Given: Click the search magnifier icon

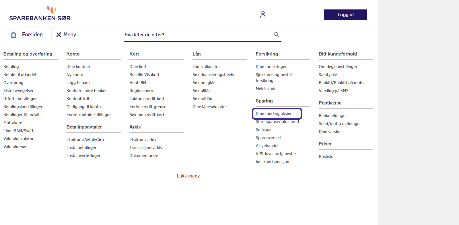Looking at the screenshot, I should point(277,34).
